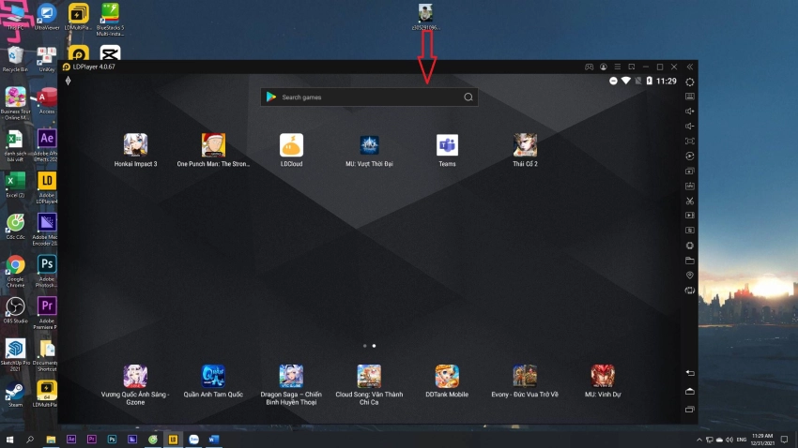Collapse the right sidebar with double chevron
Viewport: 798px width, 448px height.
click(690, 67)
